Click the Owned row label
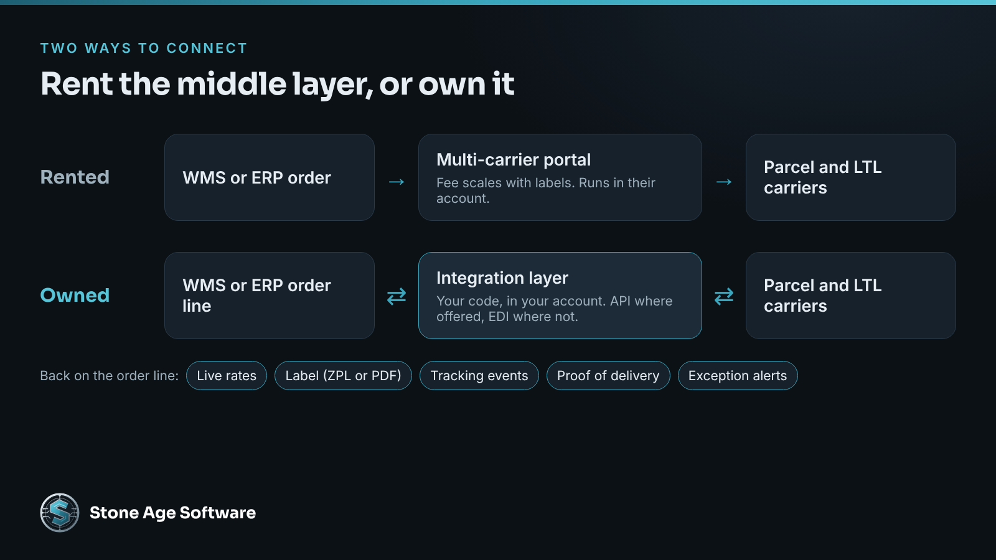996x560 pixels. tap(75, 296)
